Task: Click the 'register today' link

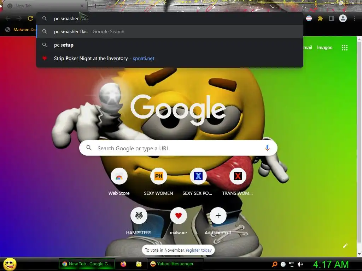Action: coord(199,250)
